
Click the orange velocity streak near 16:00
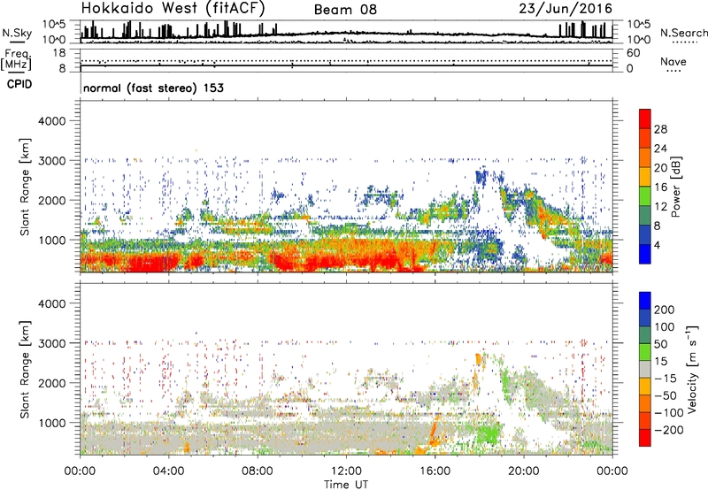(435, 431)
